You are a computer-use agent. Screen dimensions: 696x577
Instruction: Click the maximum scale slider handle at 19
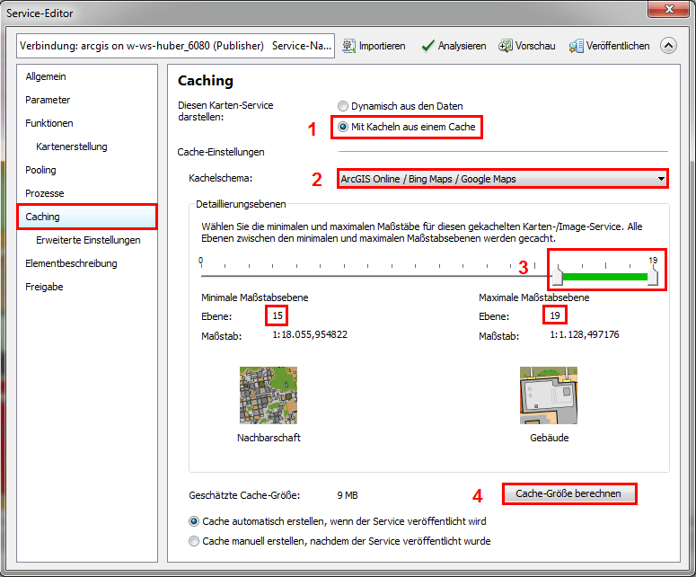[653, 275]
